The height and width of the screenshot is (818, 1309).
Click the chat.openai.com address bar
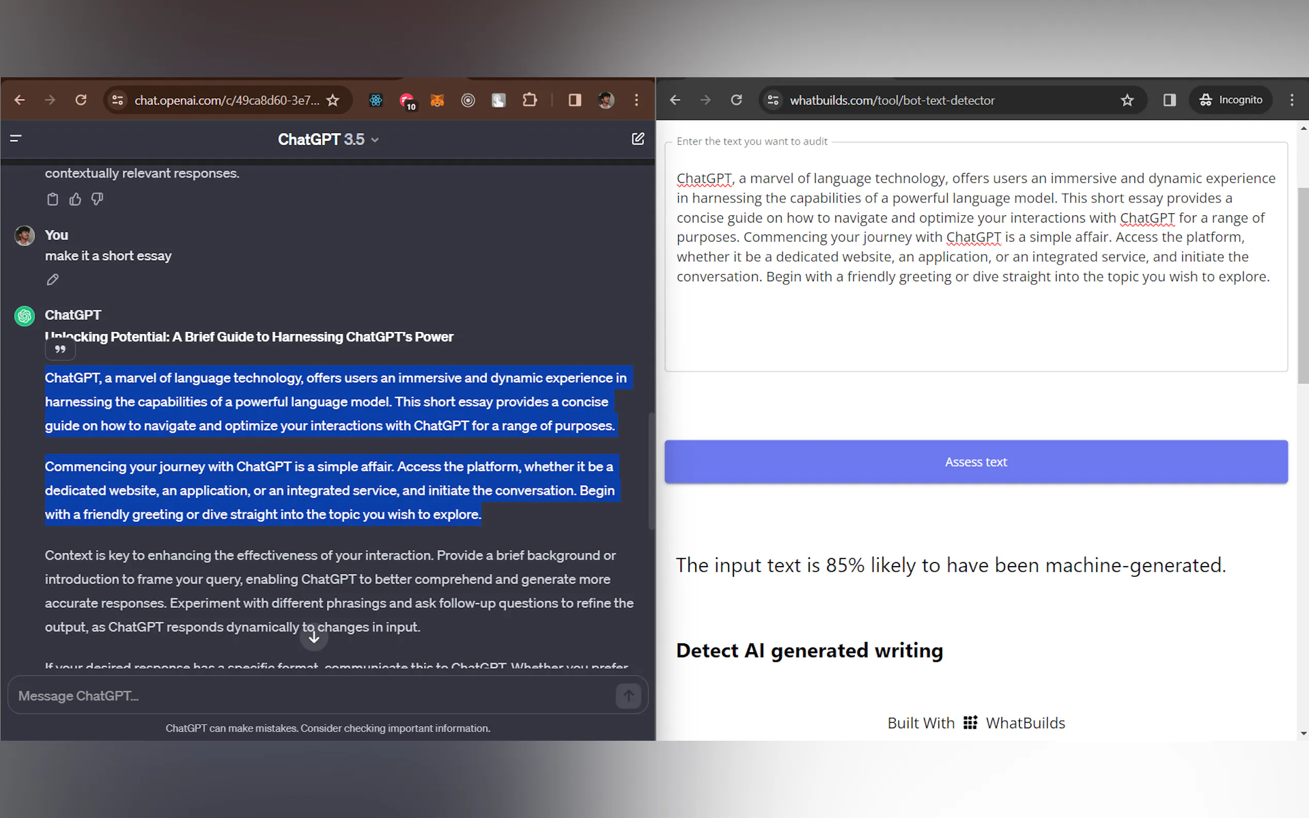(227, 100)
